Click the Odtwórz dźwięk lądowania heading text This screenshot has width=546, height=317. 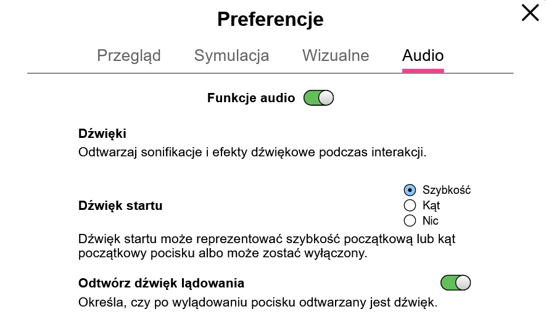tap(161, 283)
